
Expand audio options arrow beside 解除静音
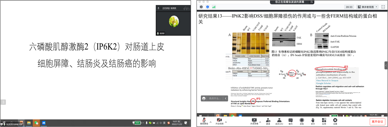coord(210,122)
